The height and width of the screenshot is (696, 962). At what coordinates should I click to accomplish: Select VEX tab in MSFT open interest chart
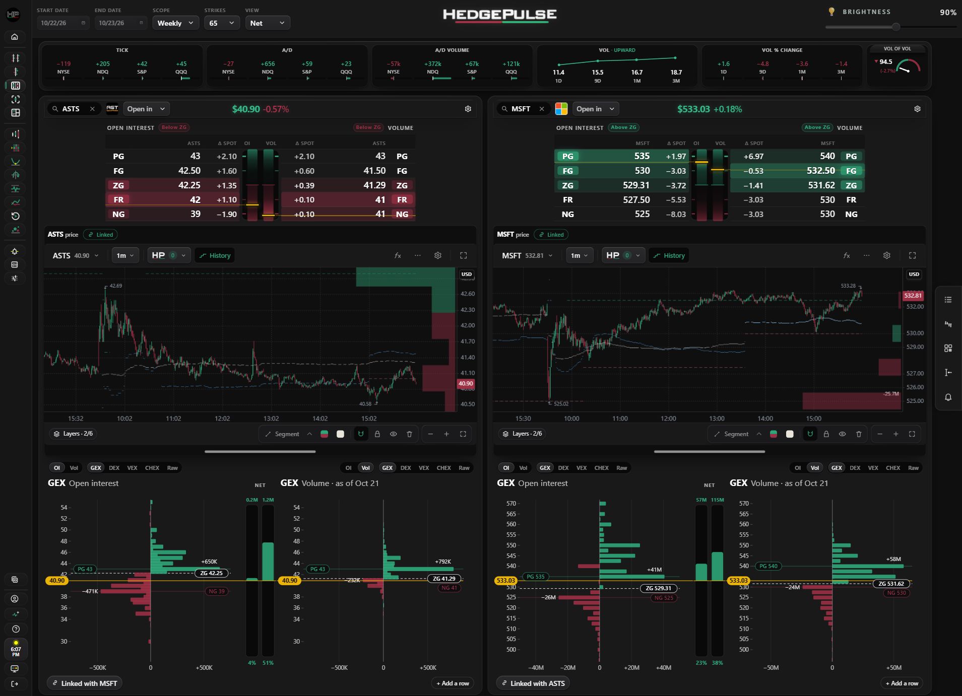point(582,468)
